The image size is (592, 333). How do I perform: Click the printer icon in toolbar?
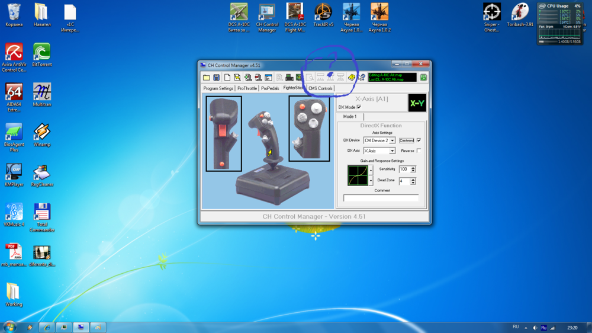pyautogui.click(x=289, y=78)
